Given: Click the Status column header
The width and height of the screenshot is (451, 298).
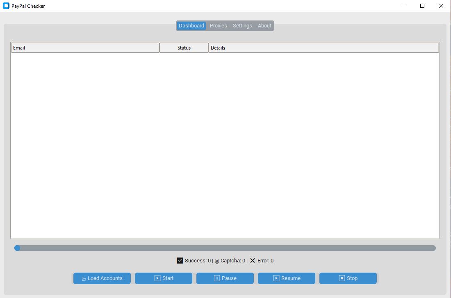Looking at the screenshot, I should (184, 48).
